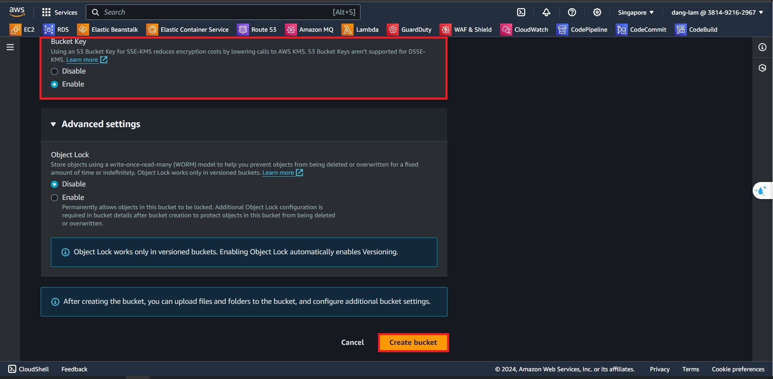Screen dimensions: 773x379
Task: Open the settings gear in the header
Action: click(x=597, y=12)
